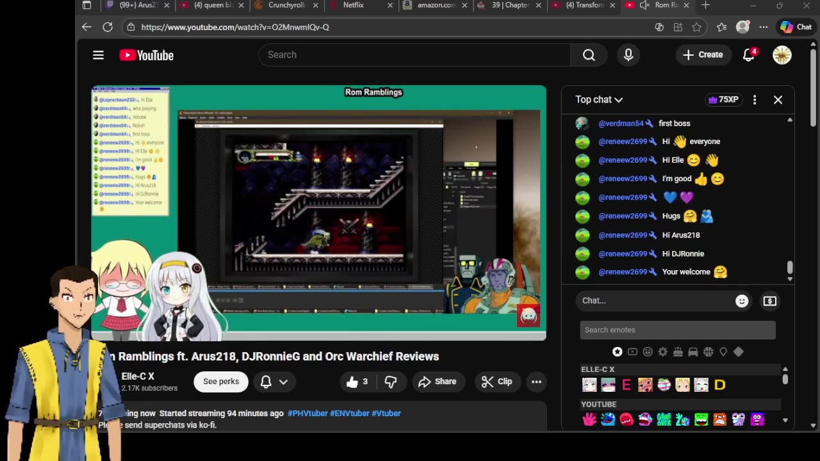This screenshot has width=820, height=461.
Task: Open the Elle-C X channel name
Action: click(x=138, y=376)
